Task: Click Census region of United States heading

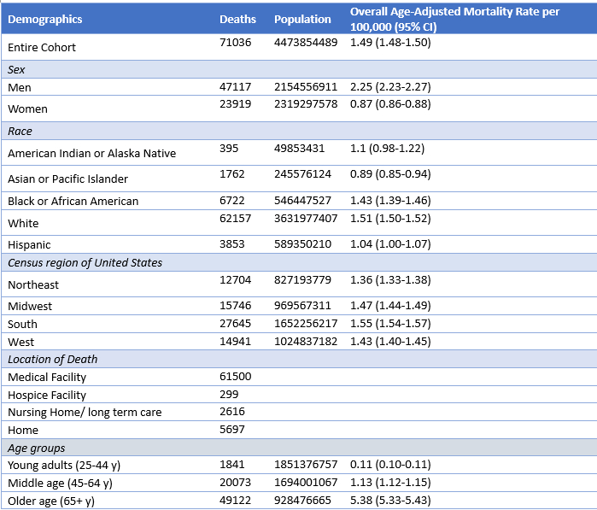Action: [x=85, y=262]
